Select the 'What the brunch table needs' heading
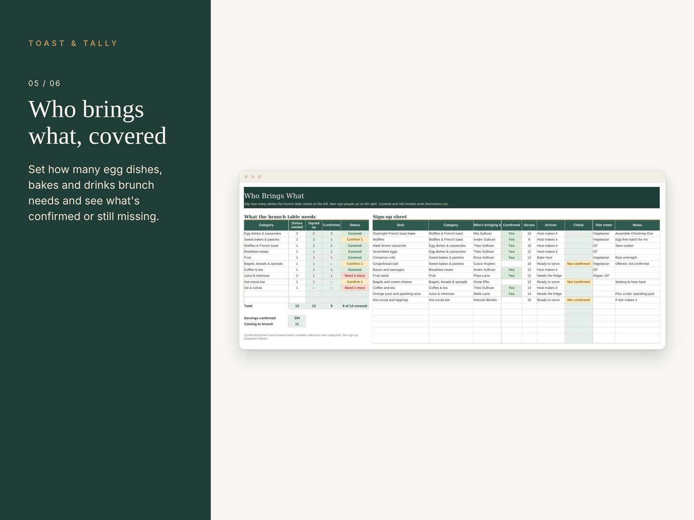Image resolution: width=694 pixels, height=520 pixels. click(280, 217)
